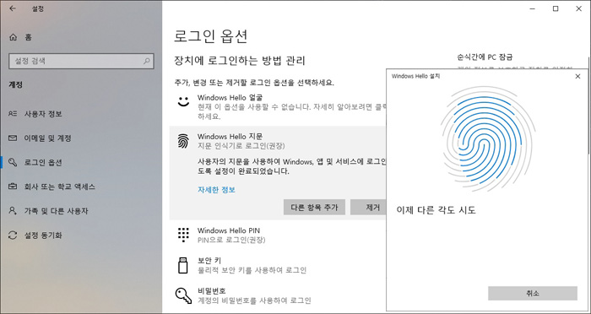Click the 로그인 옵션 page title
The image size is (591, 314).
pos(211,36)
